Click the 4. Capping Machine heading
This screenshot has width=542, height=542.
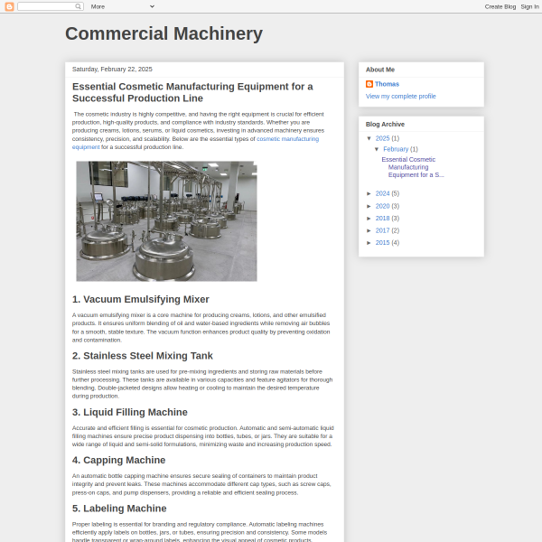click(x=118, y=460)
